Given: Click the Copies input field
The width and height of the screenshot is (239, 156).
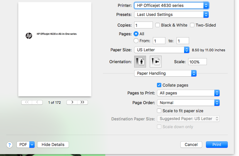Looking at the screenshot, I should 144,25.
